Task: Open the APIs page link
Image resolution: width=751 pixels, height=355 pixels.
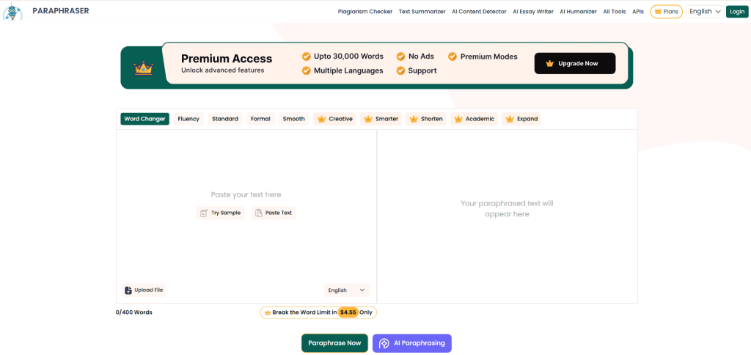Action: tap(638, 12)
